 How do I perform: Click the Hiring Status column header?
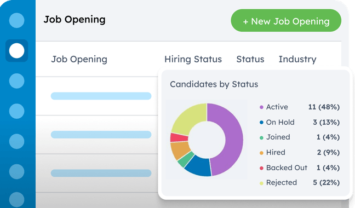(193, 59)
